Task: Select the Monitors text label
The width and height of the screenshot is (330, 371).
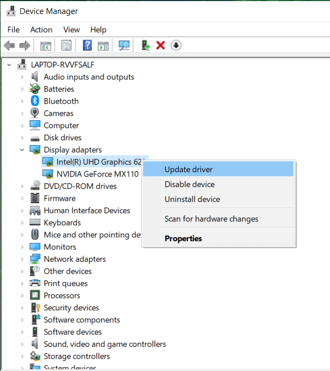Action: (60, 247)
